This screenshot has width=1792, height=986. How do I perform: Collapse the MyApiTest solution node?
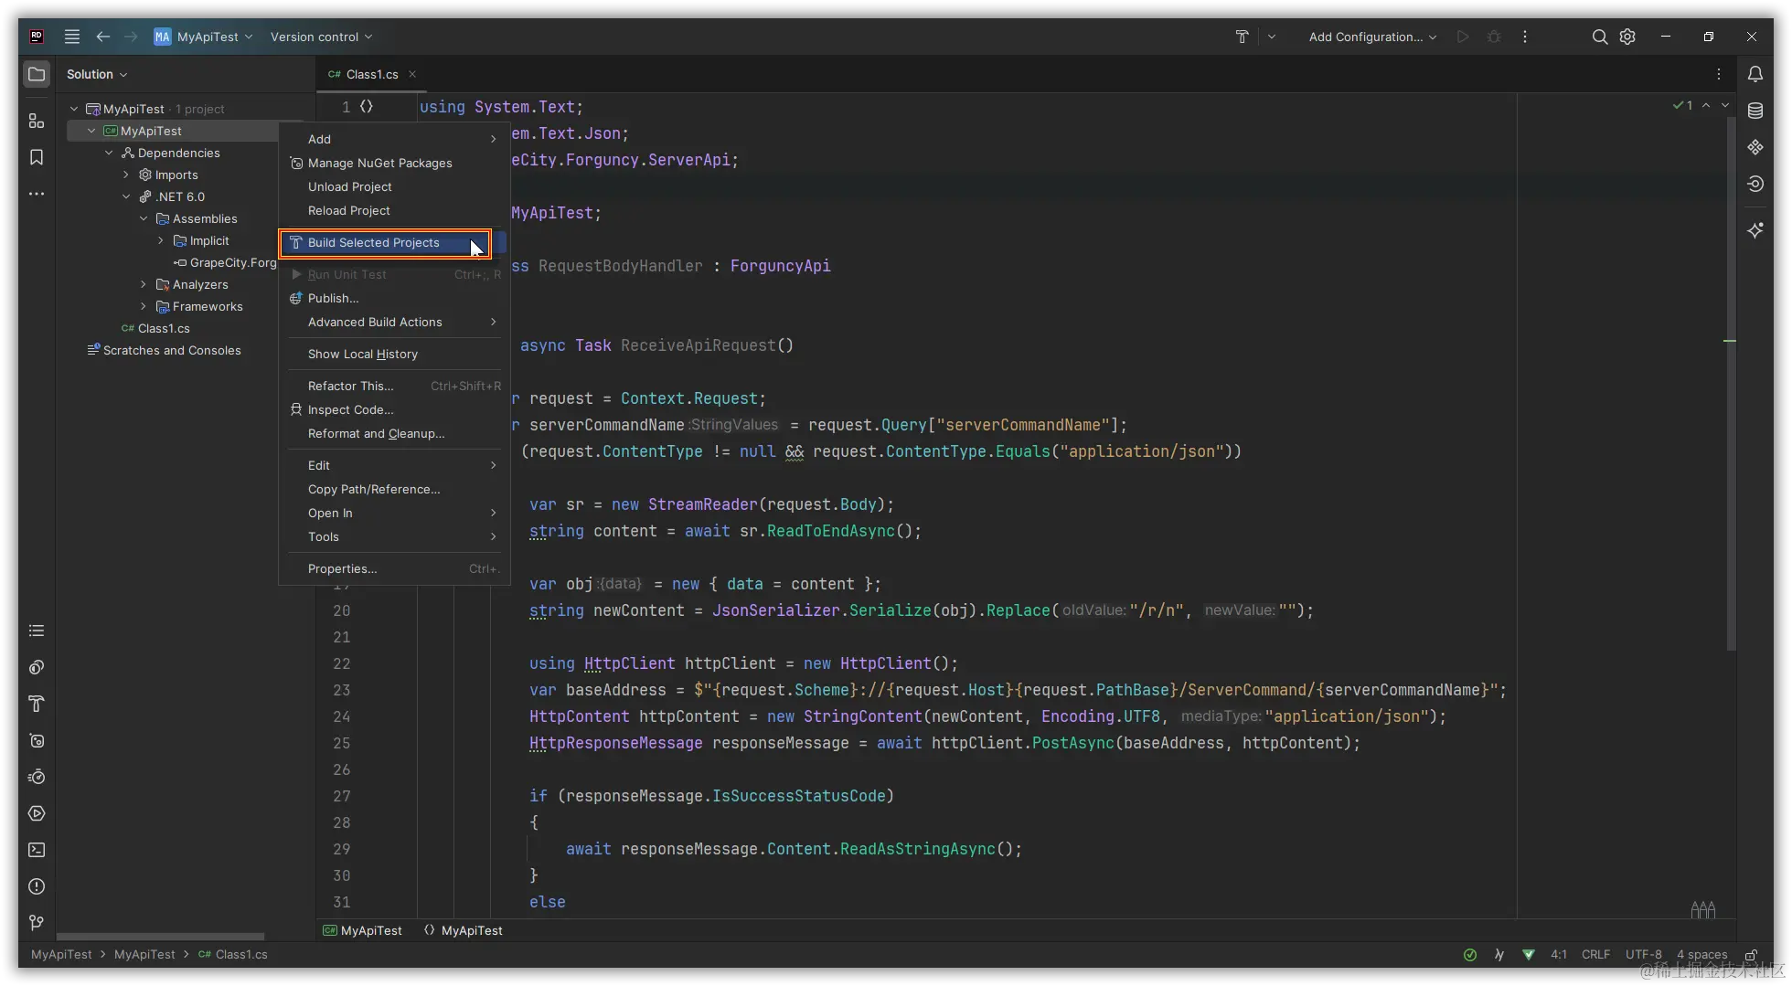(x=74, y=109)
